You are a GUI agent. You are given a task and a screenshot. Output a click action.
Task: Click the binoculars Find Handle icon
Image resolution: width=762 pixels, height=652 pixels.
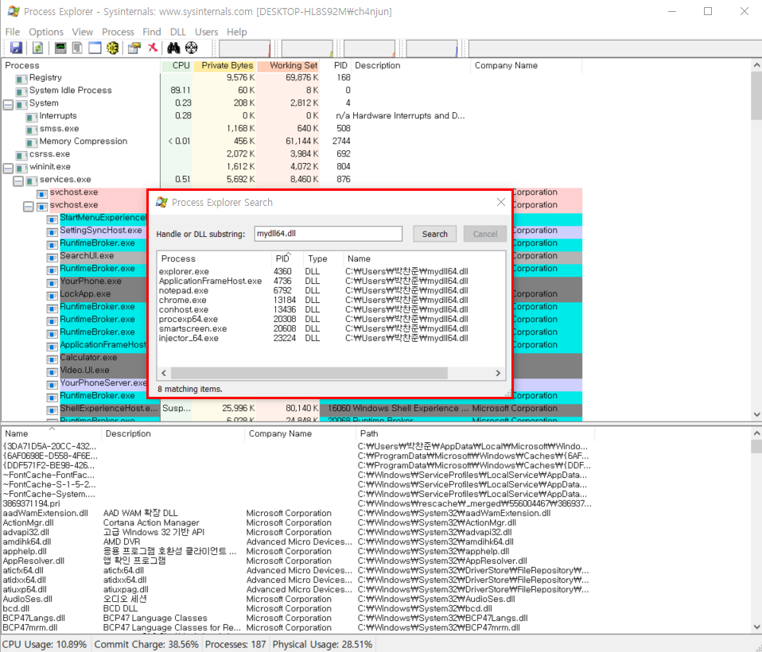coord(173,48)
